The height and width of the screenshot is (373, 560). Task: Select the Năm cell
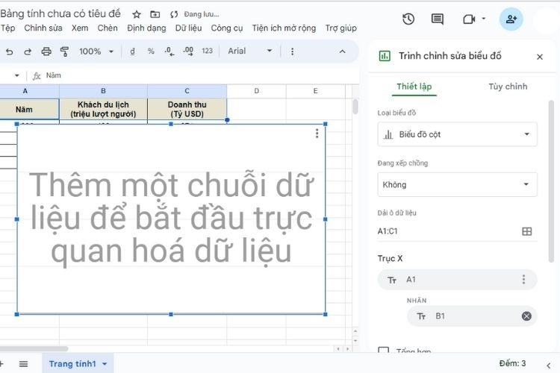[29, 109]
